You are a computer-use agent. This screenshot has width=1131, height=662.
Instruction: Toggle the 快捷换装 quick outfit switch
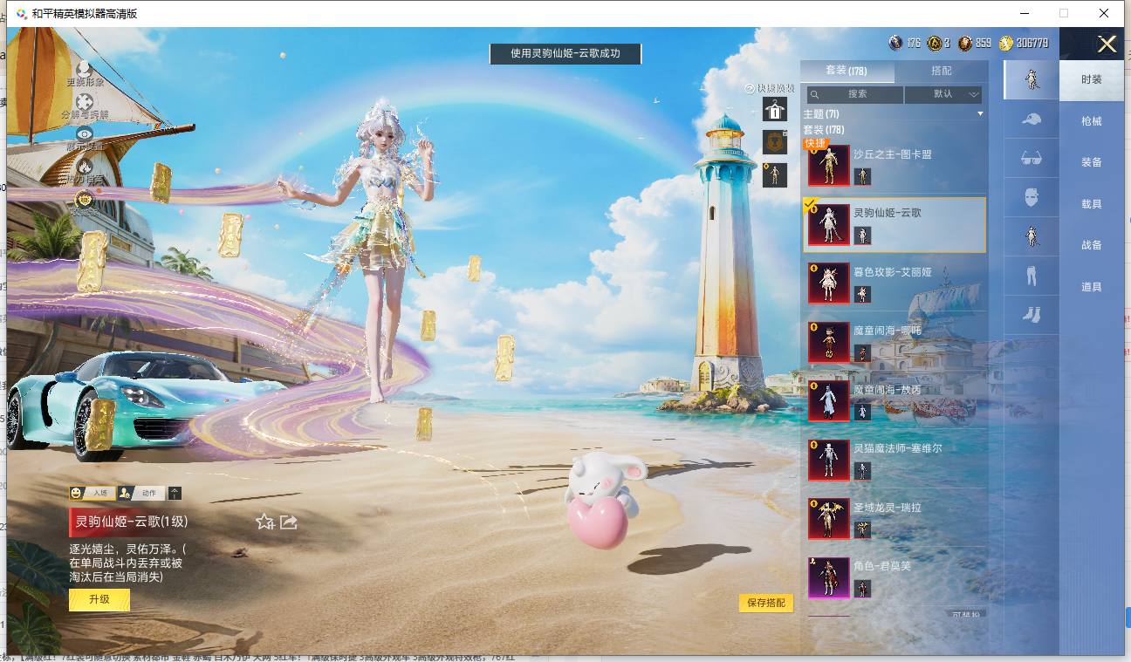[770, 88]
